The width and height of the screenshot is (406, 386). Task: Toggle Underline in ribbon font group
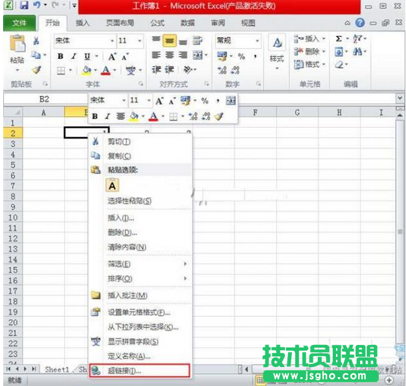tap(87, 56)
